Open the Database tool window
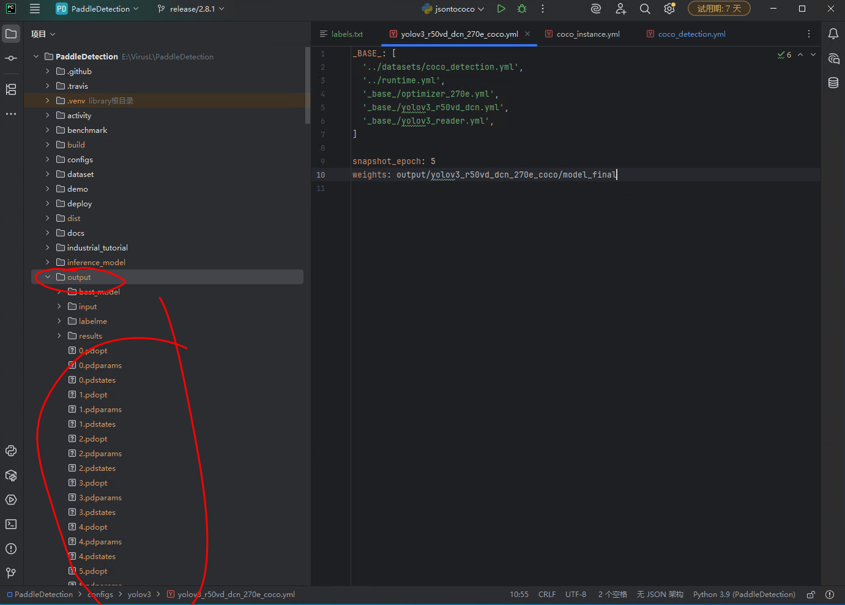The image size is (845, 605). pyautogui.click(x=833, y=83)
